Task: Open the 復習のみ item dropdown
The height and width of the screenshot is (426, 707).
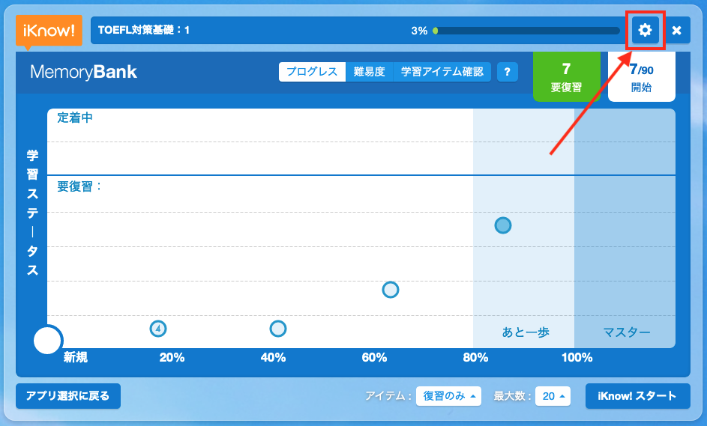Action: point(448,396)
